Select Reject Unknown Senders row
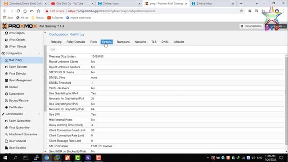Viewport: 288px width, 162px height. (166, 67)
